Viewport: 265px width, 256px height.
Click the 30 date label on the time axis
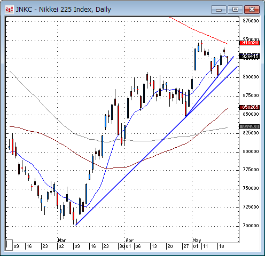[x=122, y=246]
